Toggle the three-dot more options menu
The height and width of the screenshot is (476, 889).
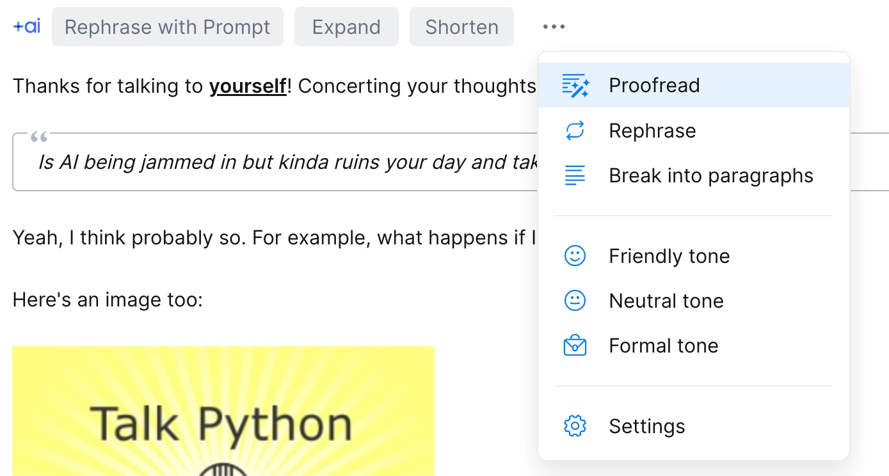554,27
